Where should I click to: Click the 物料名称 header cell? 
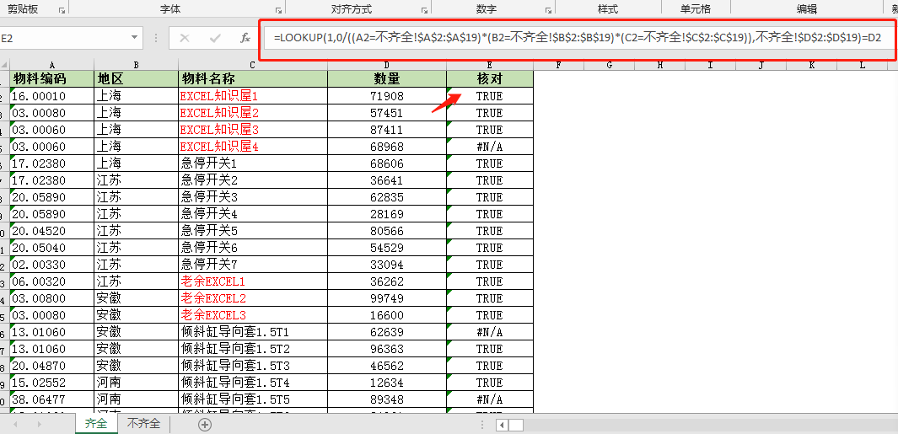pyautogui.click(x=253, y=78)
